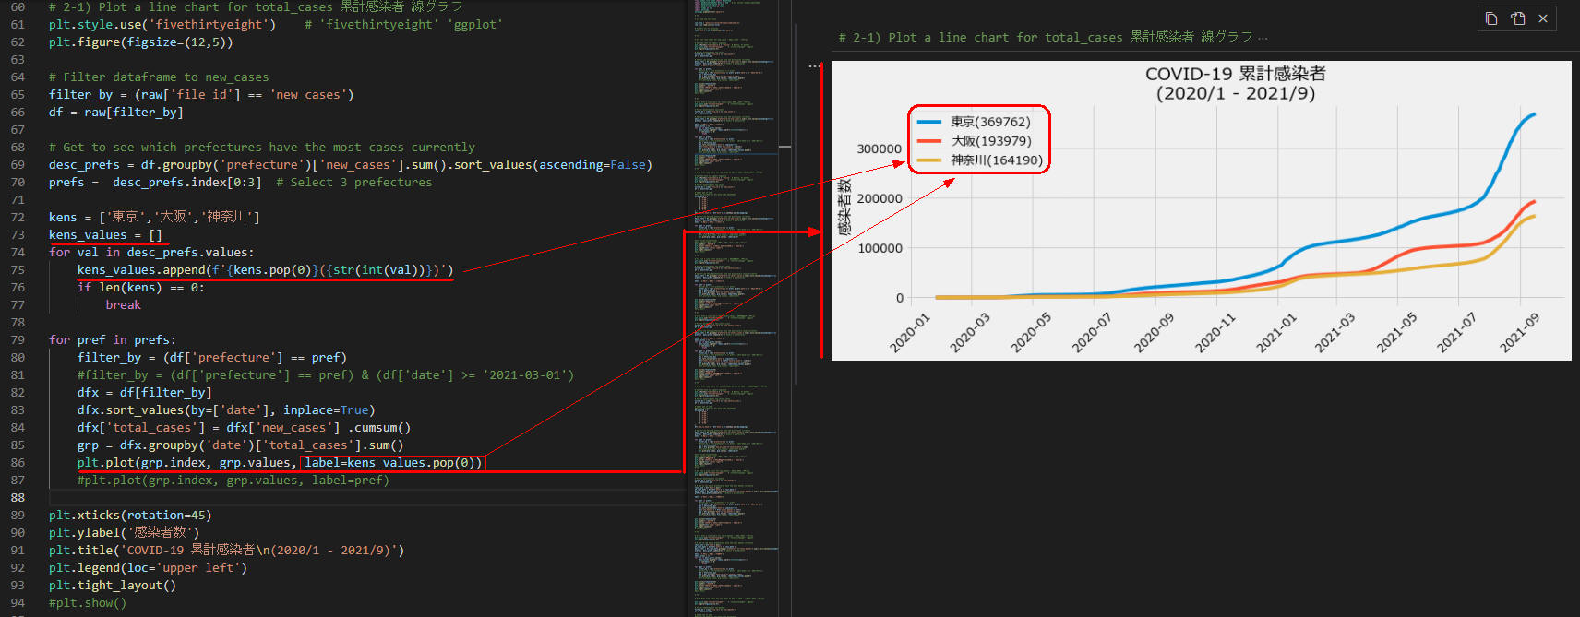Click the minimap code overview strip

tap(736, 308)
